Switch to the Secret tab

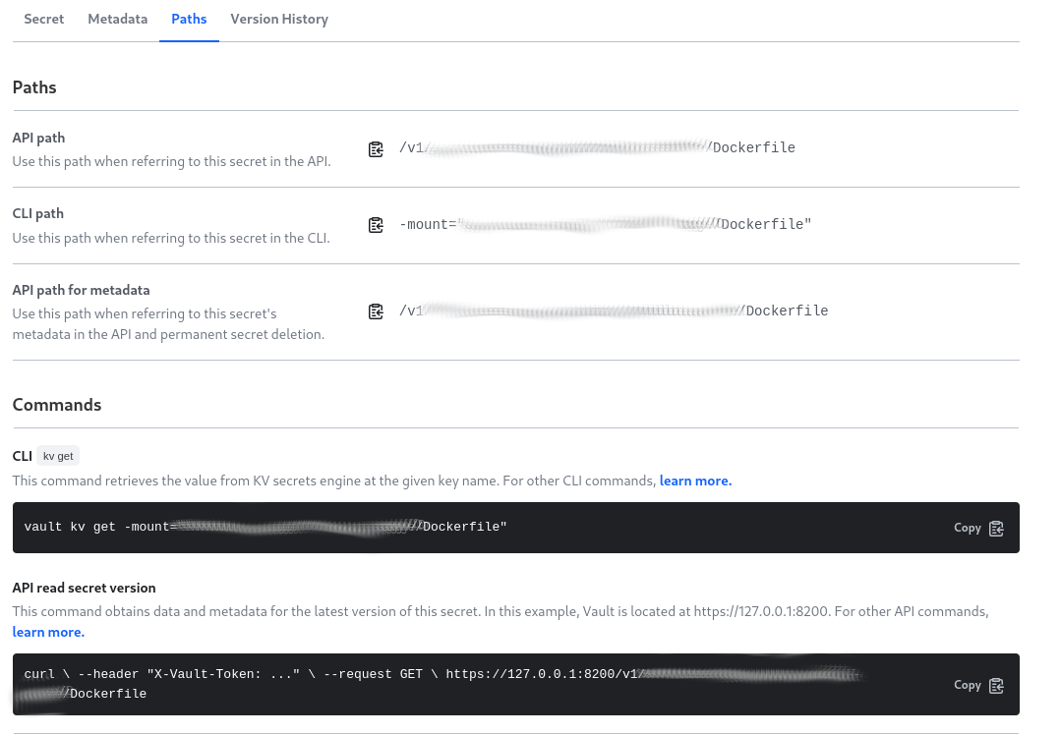(x=43, y=19)
